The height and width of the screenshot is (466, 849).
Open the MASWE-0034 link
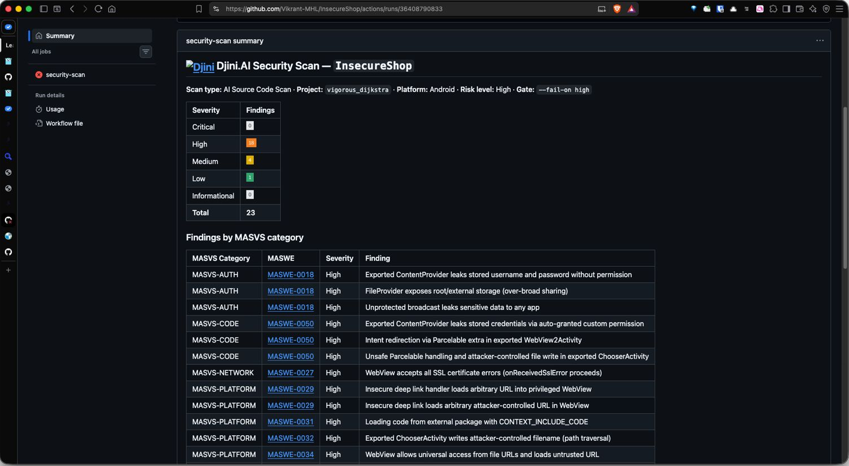[x=290, y=454]
